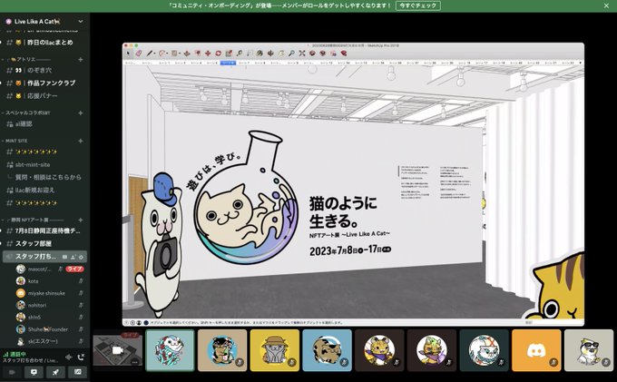Open voice channel chat icon
The width and height of the screenshot is (617, 382).
[65, 257]
